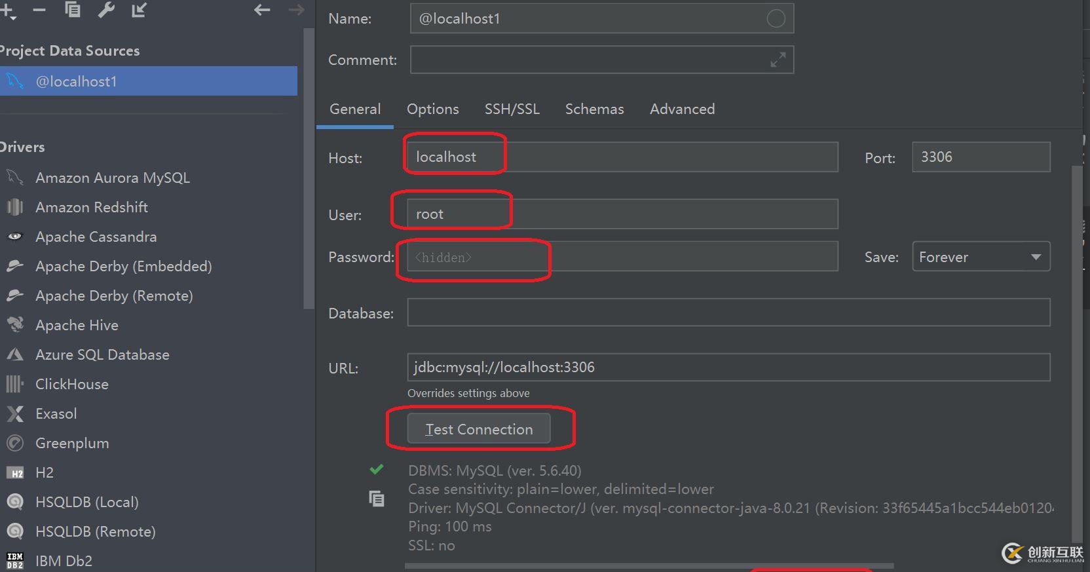Switch to the General tab

coord(355,109)
